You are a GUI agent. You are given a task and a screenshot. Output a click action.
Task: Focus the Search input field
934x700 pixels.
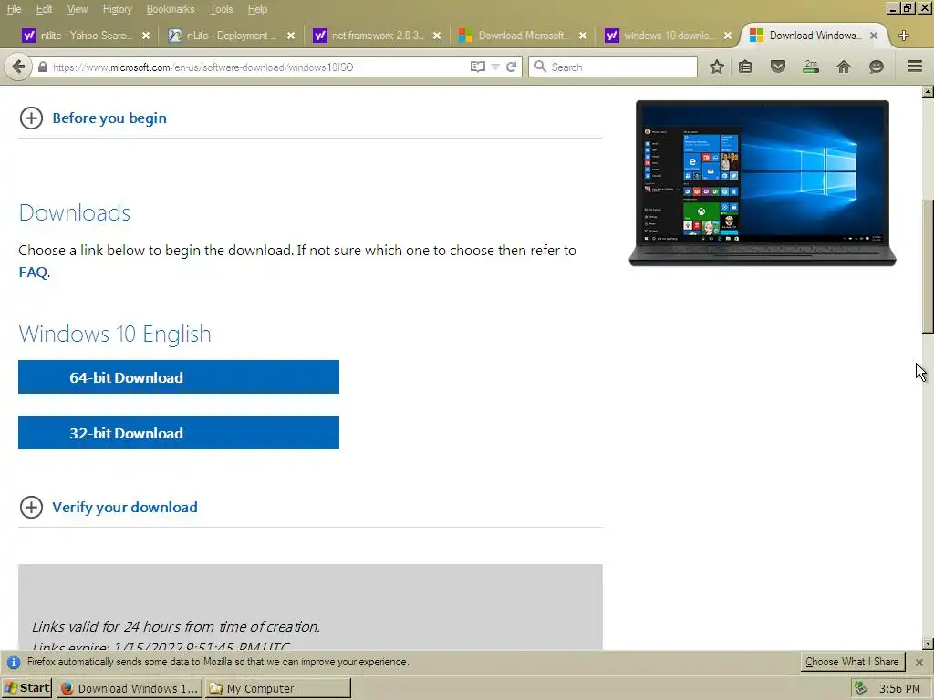pos(612,67)
